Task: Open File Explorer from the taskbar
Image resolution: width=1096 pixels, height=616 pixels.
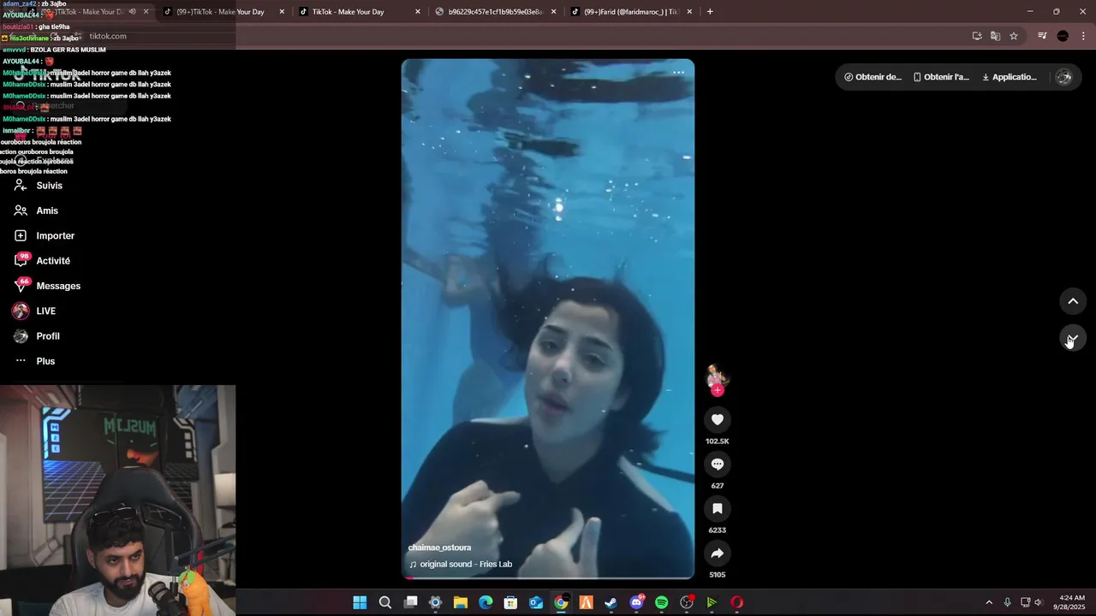Action: 461,602
